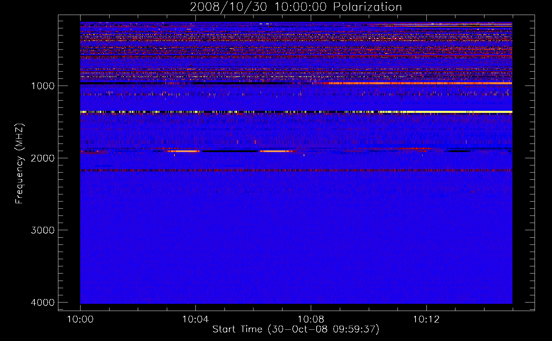
Task: Click the 10:12 time tick label
Action: coord(426,320)
